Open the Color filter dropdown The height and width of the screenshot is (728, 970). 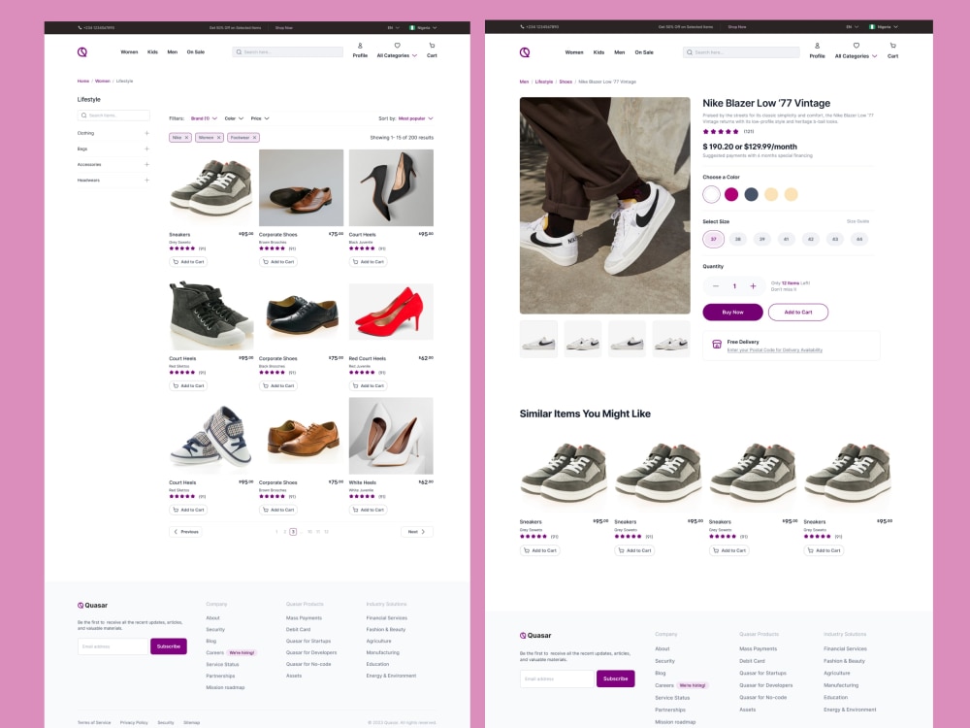(x=234, y=118)
